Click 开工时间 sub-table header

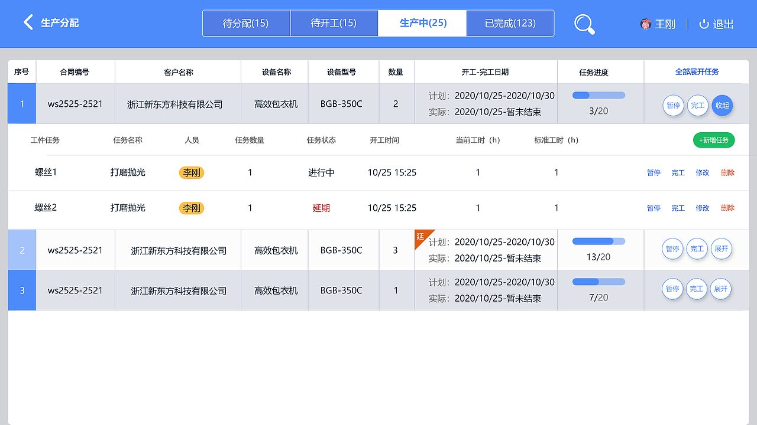pos(384,140)
